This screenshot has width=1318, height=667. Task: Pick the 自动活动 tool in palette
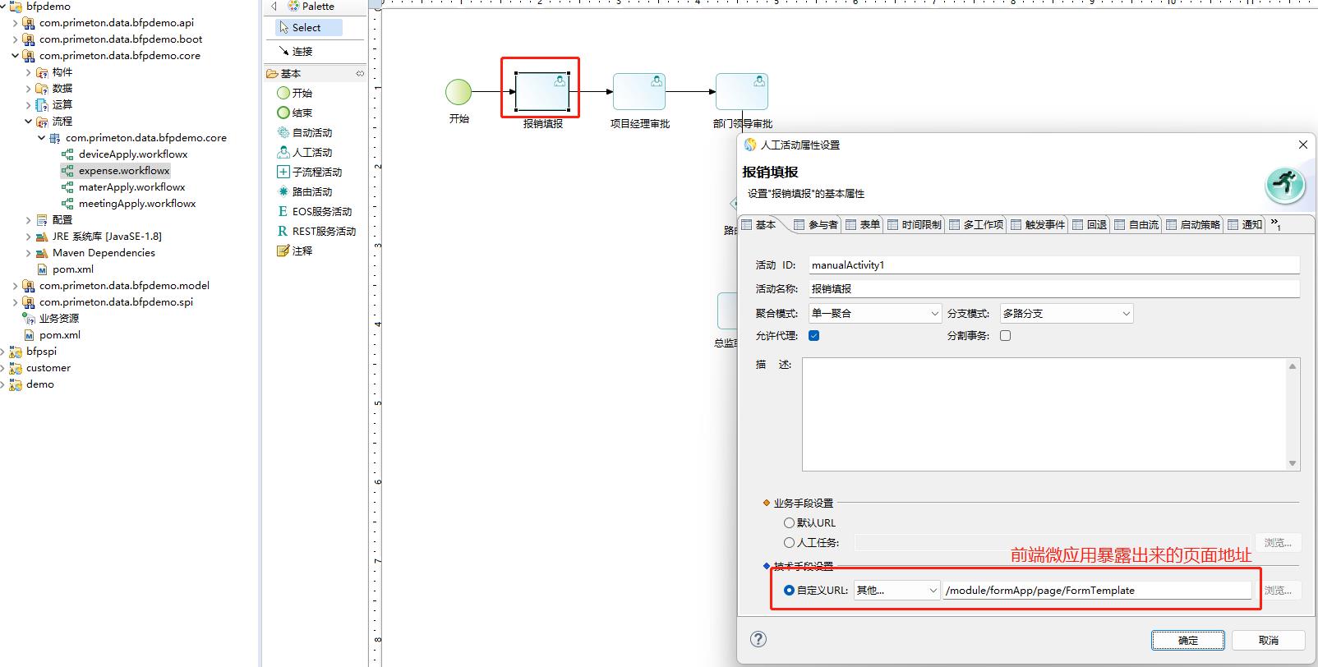coord(283,132)
